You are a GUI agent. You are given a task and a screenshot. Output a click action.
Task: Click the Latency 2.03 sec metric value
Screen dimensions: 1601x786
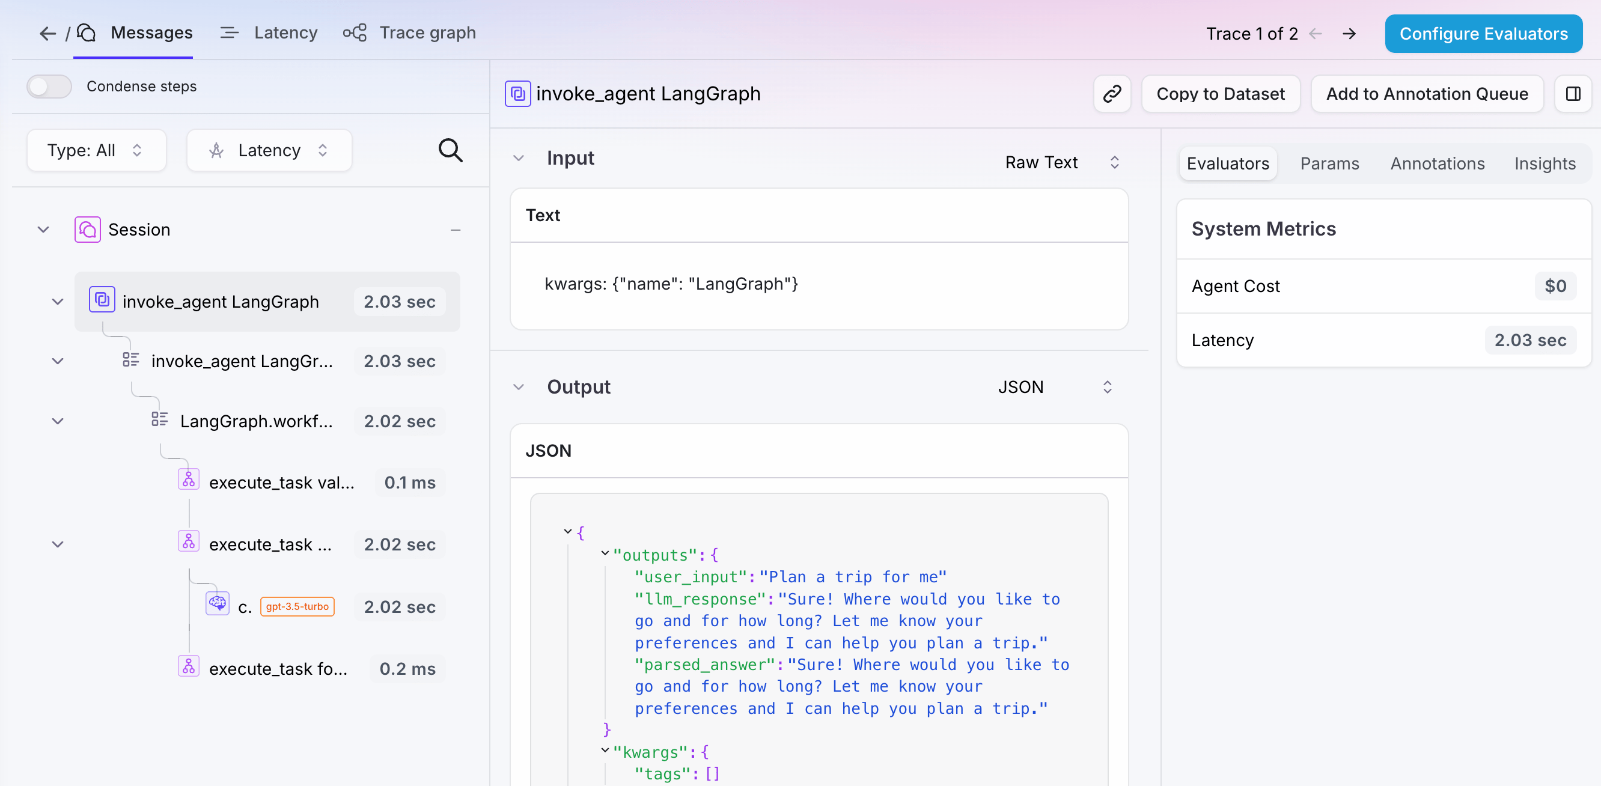tap(1530, 341)
